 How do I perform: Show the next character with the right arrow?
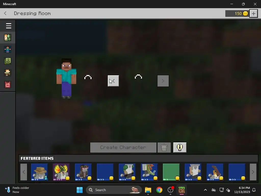pyautogui.click(x=163, y=81)
